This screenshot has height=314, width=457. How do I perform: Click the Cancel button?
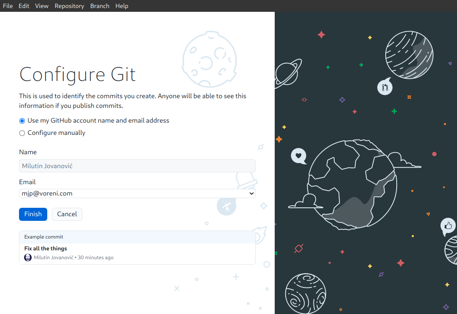tap(67, 214)
